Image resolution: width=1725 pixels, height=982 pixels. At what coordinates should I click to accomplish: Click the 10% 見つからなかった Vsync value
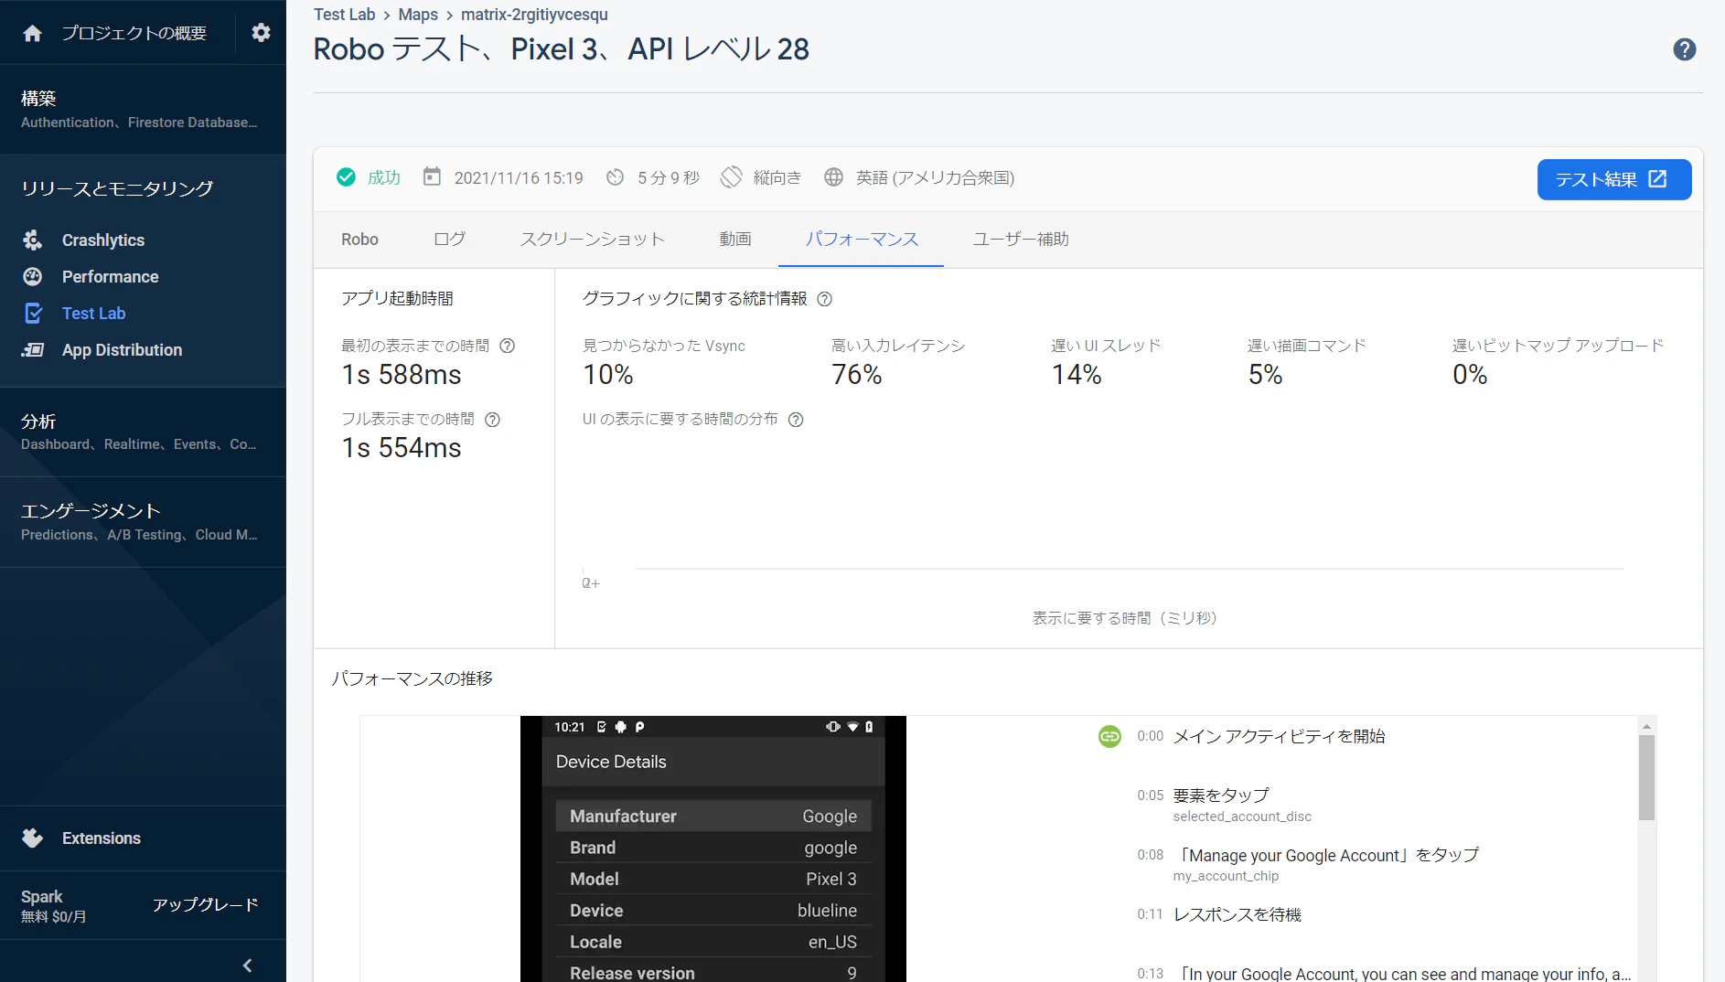(608, 375)
